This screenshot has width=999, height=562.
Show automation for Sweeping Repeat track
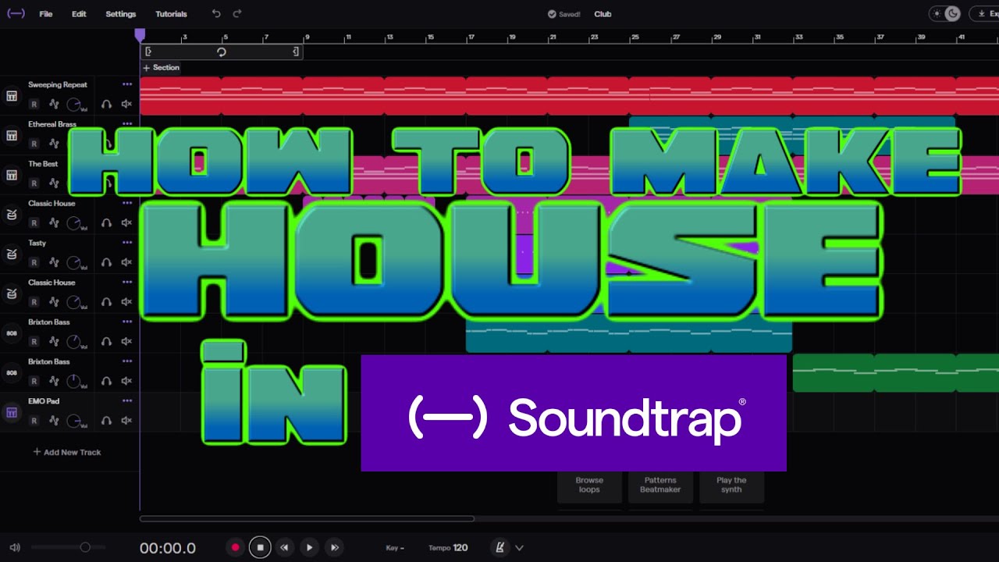point(54,104)
